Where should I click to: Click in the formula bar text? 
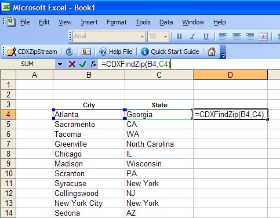point(136,64)
